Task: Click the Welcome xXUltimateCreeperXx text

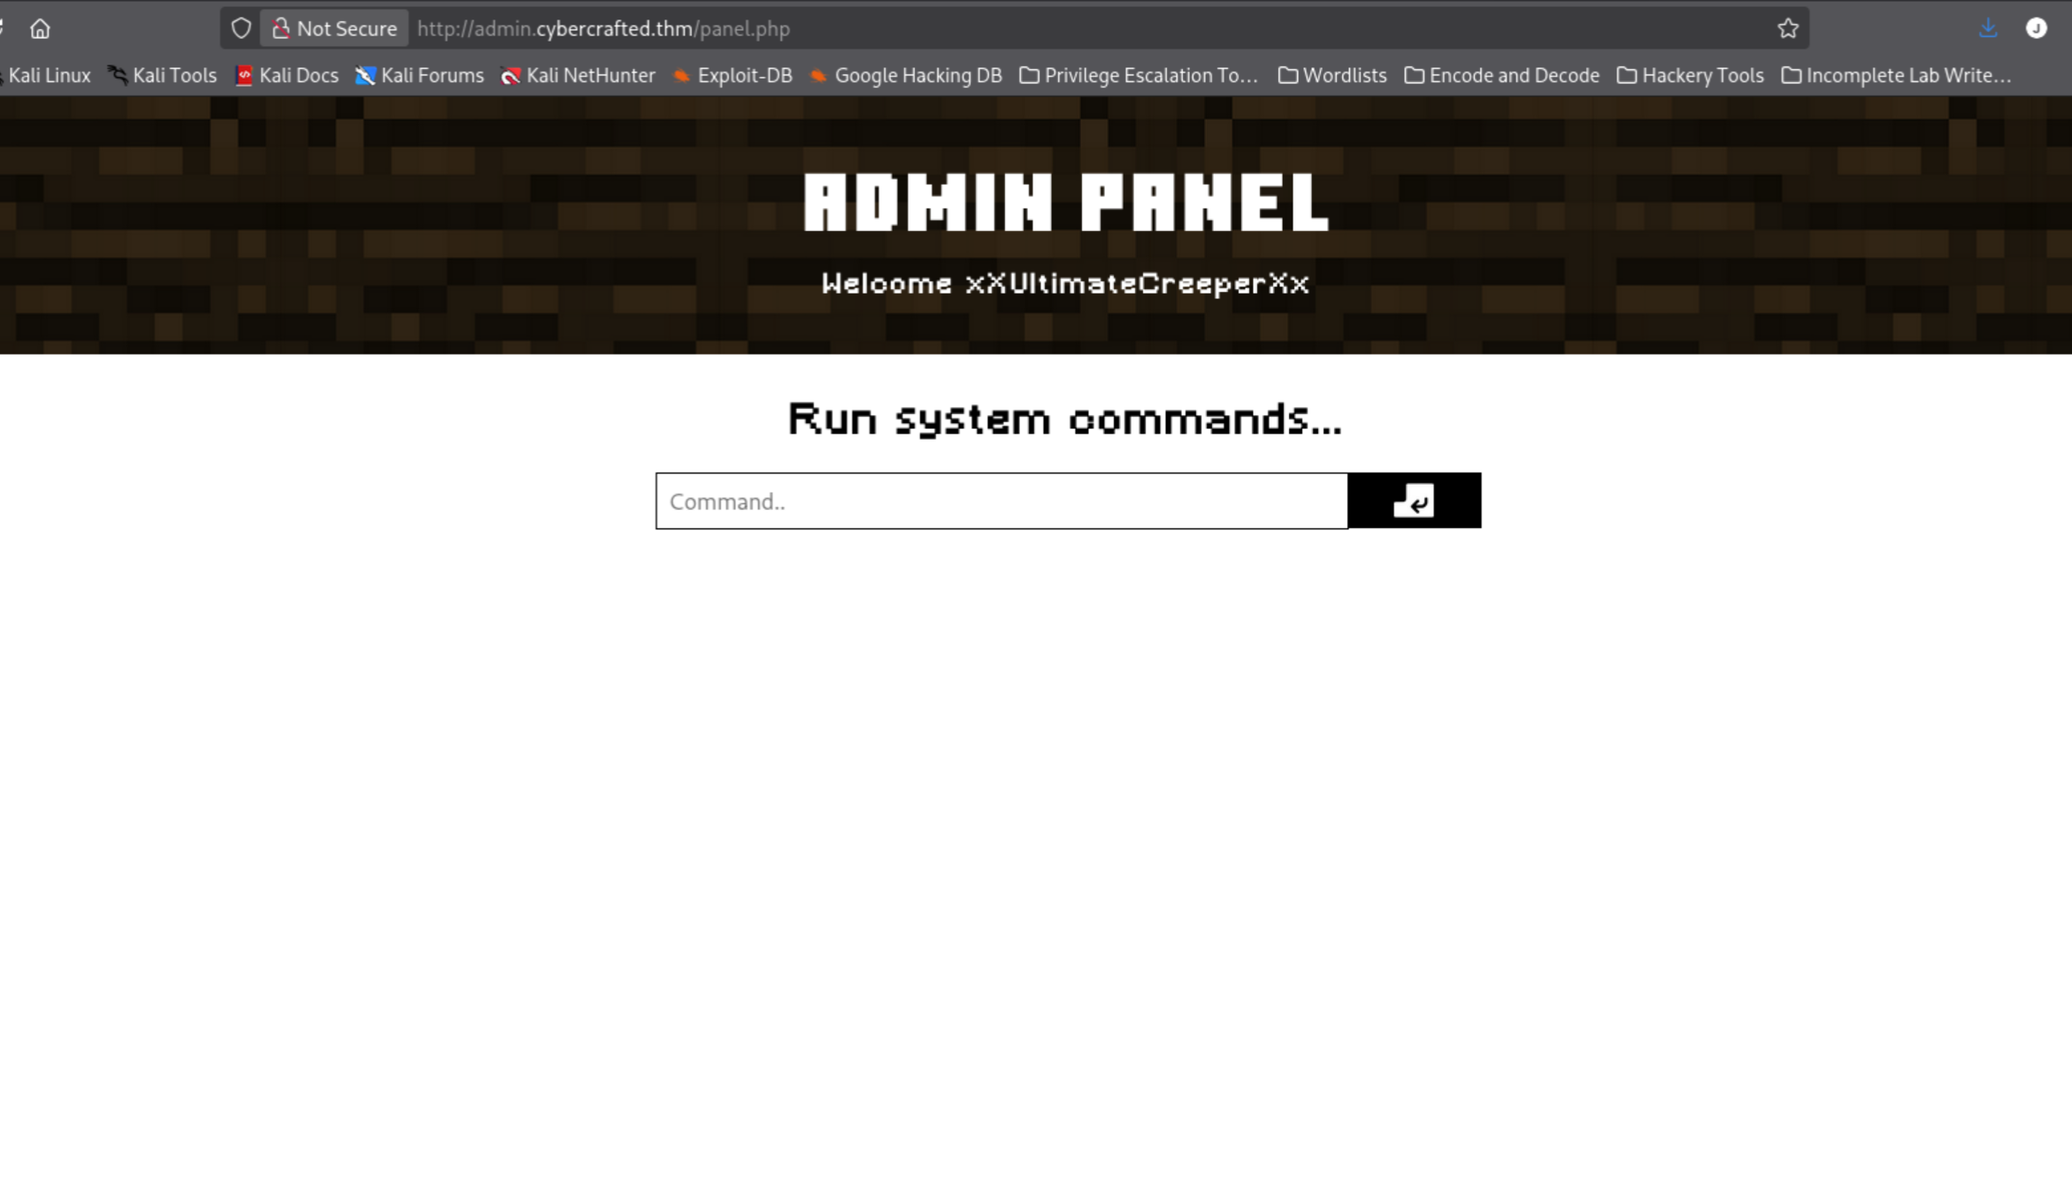Action: pyautogui.click(x=1065, y=284)
